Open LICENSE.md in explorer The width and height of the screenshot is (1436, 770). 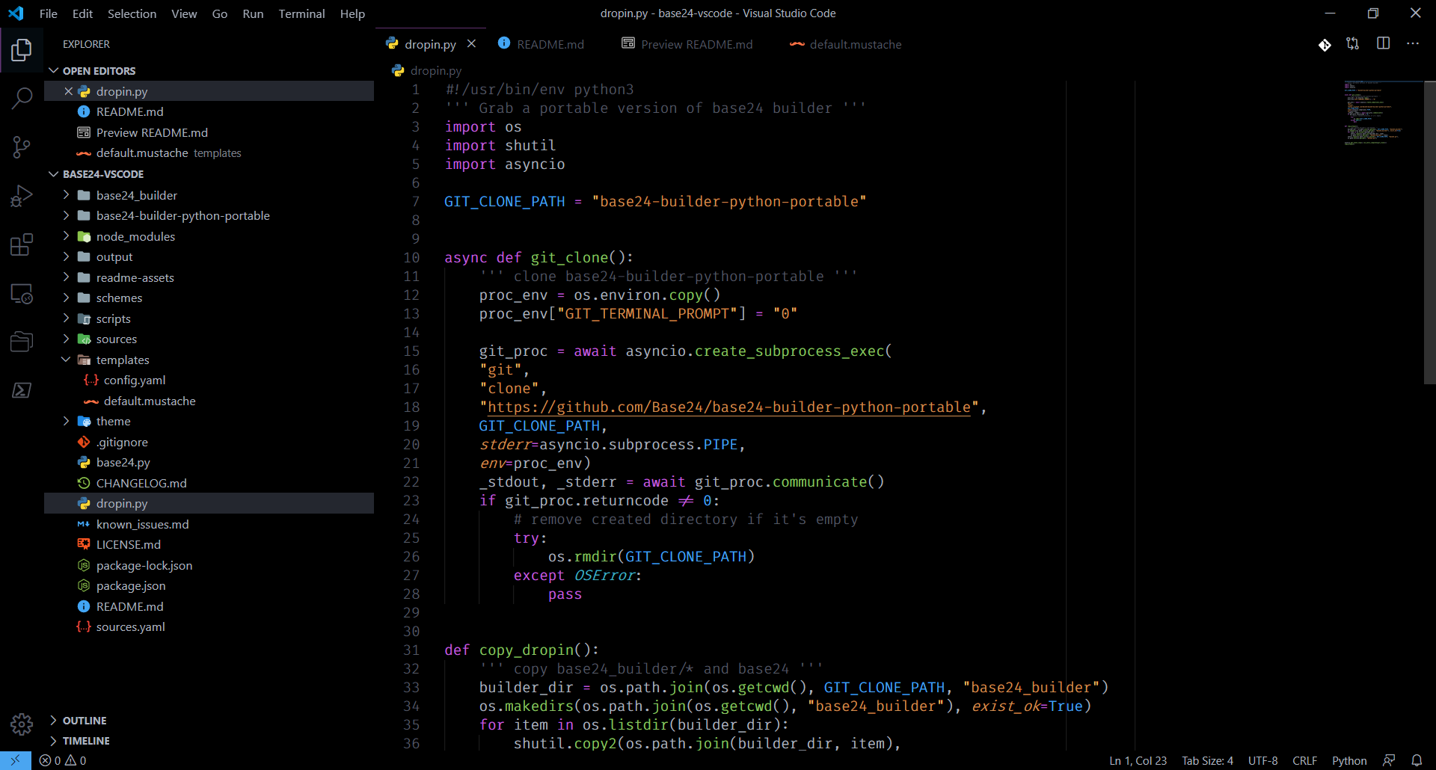point(209,544)
